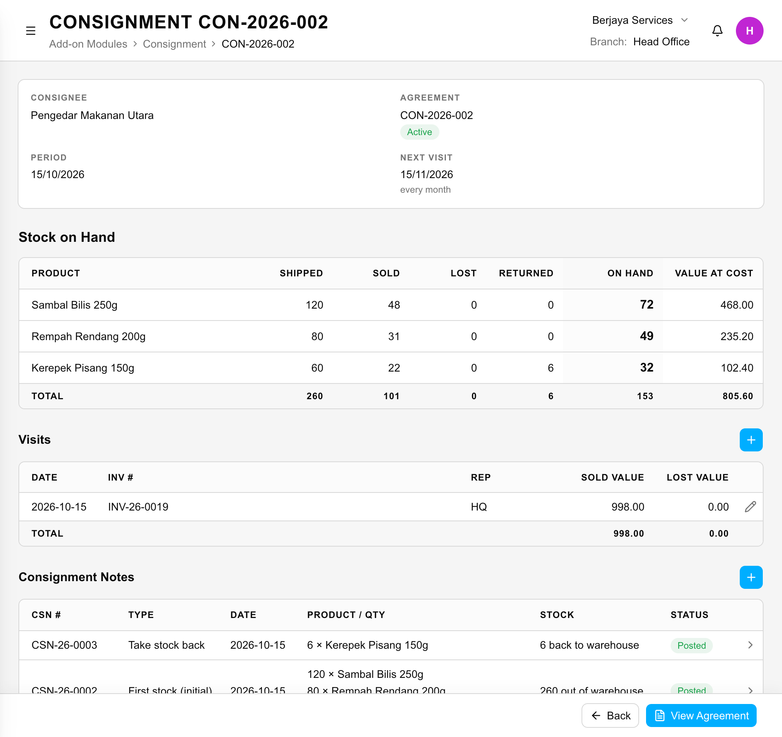782x737 pixels.
Task: Click the On Hand value 72
Action: (646, 305)
